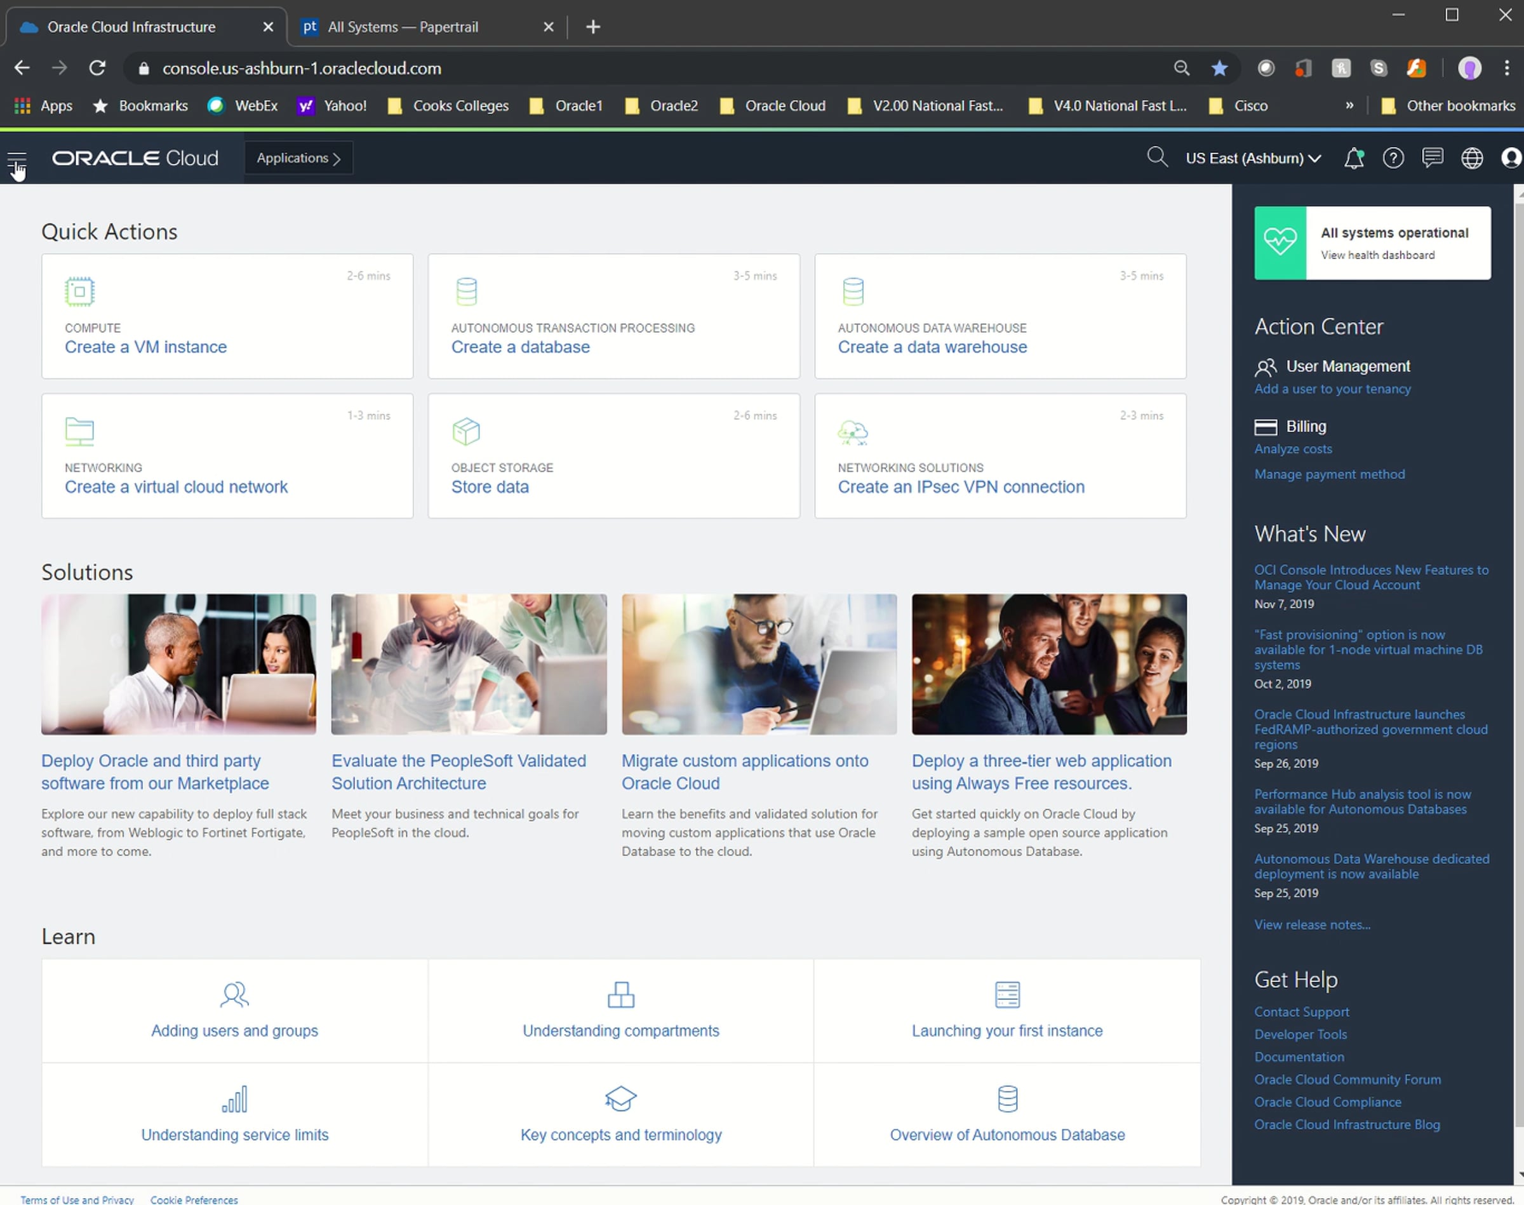Viewport: 1524px width, 1205px height.
Task: Go back to the previous page
Action: click(x=22, y=69)
